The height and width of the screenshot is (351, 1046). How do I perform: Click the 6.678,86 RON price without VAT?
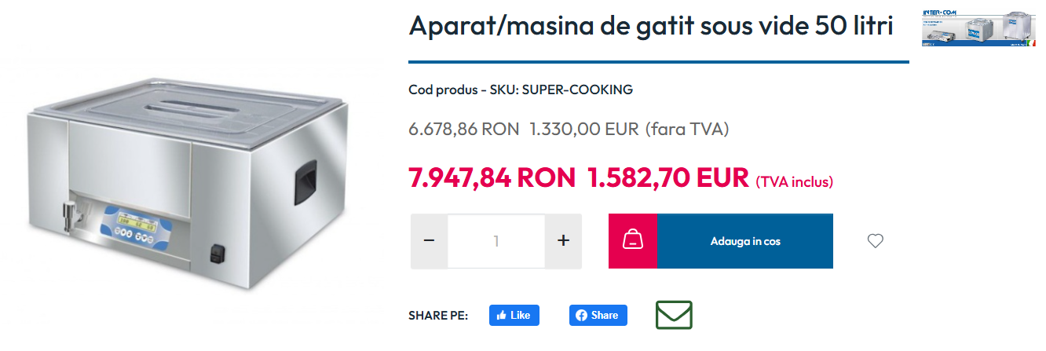coord(464,129)
